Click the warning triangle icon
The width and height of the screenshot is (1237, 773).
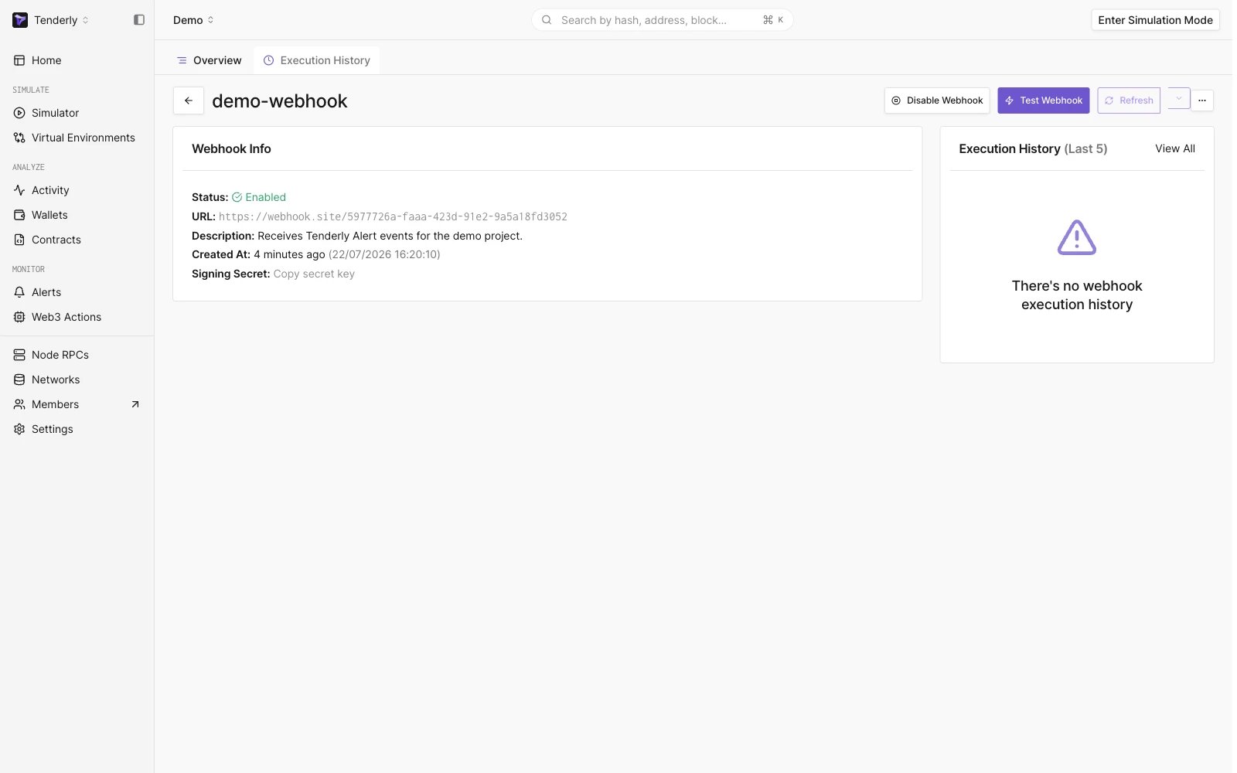[x=1077, y=237]
